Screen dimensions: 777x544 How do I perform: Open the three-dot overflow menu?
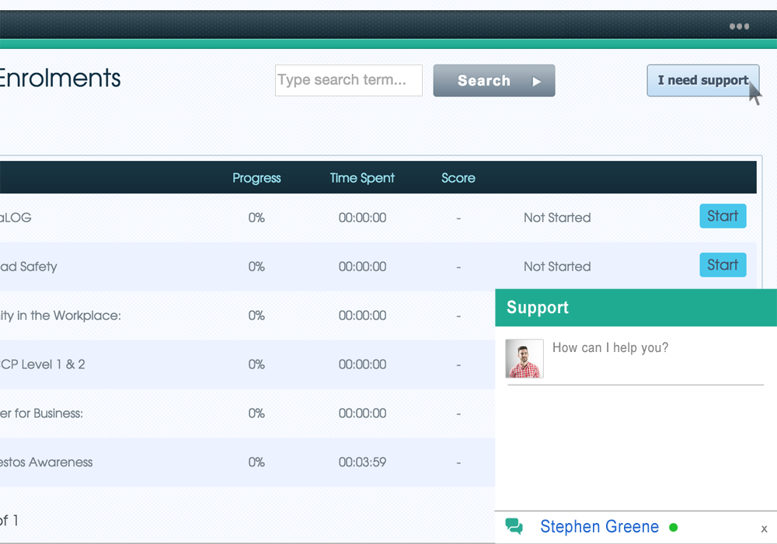pos(739,26)
